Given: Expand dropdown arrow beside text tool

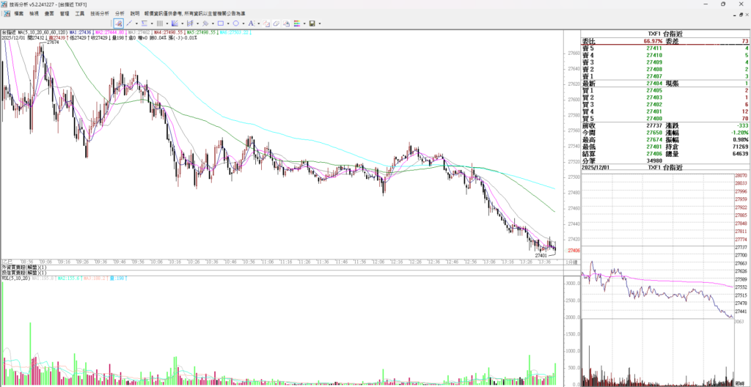Looking at the screenshot, I should 259,23.
